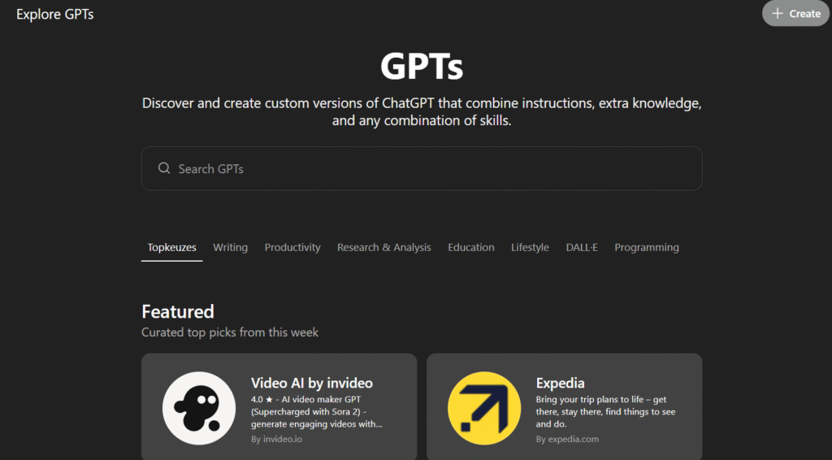Click Expedia description 'Bring your trip plans to life'
This screenshot has width=832, height=460.
click(605, 412)
